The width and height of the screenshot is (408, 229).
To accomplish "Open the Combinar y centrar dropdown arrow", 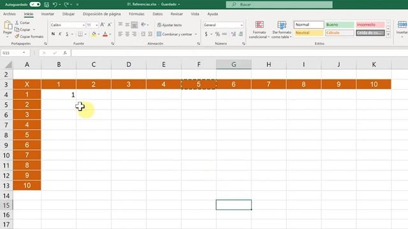I will click(x=196, y=34).
